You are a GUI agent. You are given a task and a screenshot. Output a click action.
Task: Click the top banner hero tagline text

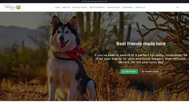[x=94, y=1]
